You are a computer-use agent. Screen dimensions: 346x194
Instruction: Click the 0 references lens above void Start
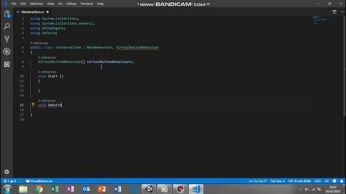click(x=47, y=72)
